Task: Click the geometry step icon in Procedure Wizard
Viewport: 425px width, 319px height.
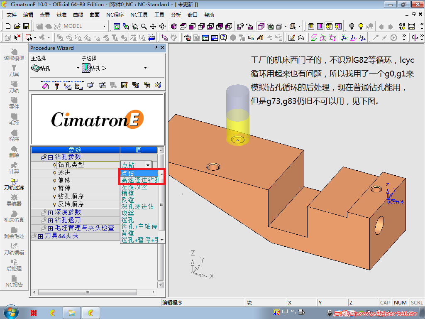Action: (x=46, y=86)
